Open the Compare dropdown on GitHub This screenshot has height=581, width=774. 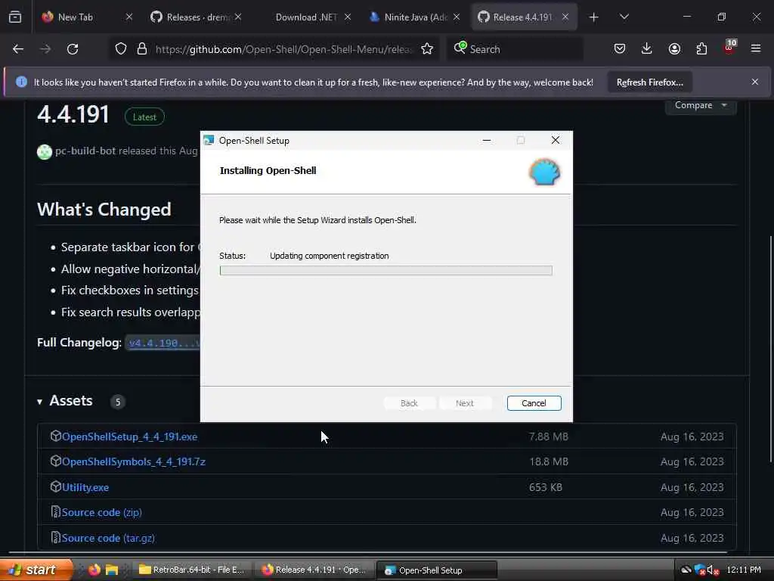coord(701,105)
